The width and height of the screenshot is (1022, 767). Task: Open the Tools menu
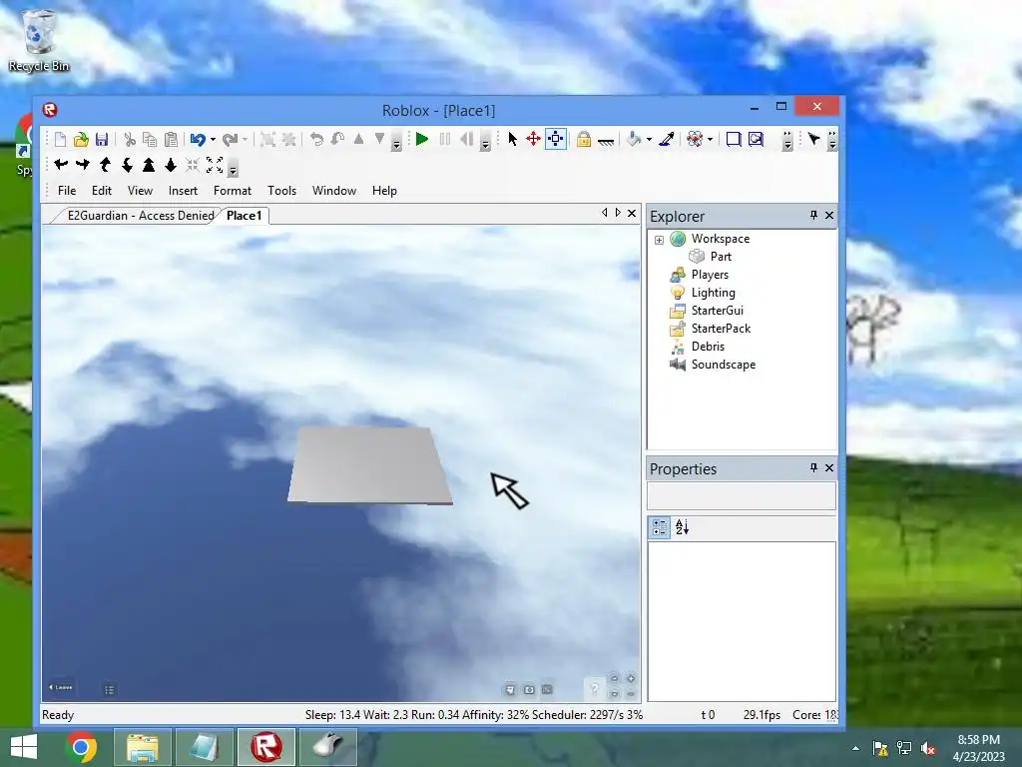coord(281,191)
